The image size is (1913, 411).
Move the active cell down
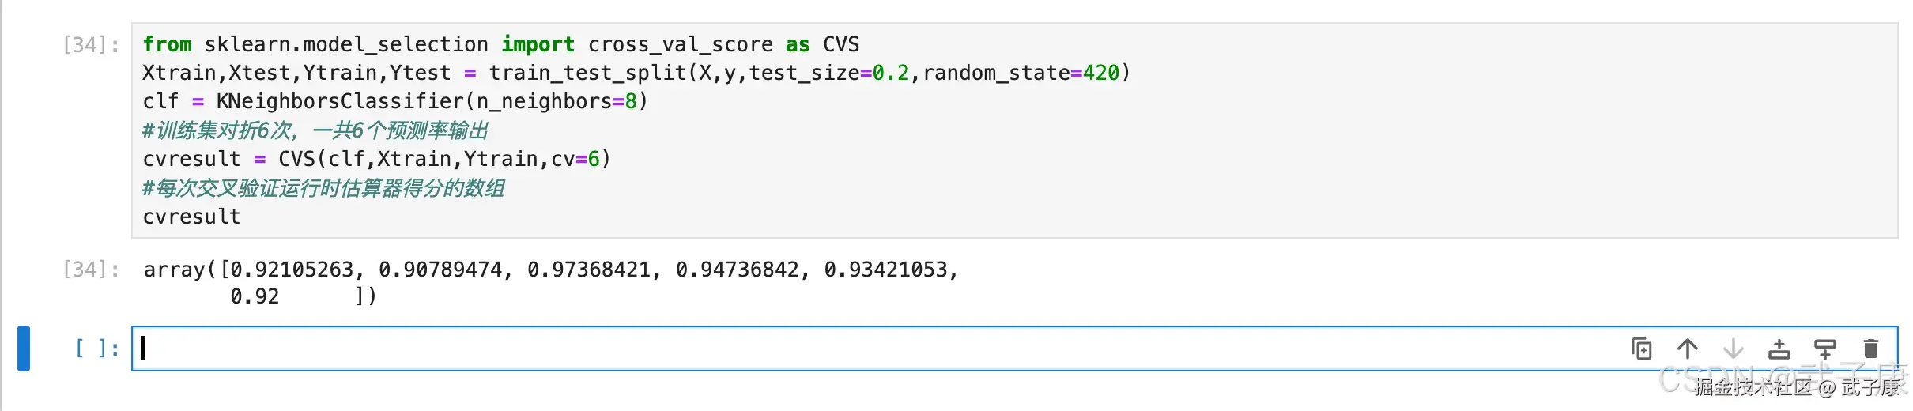pyautogui.click(x=1734, y=349)
